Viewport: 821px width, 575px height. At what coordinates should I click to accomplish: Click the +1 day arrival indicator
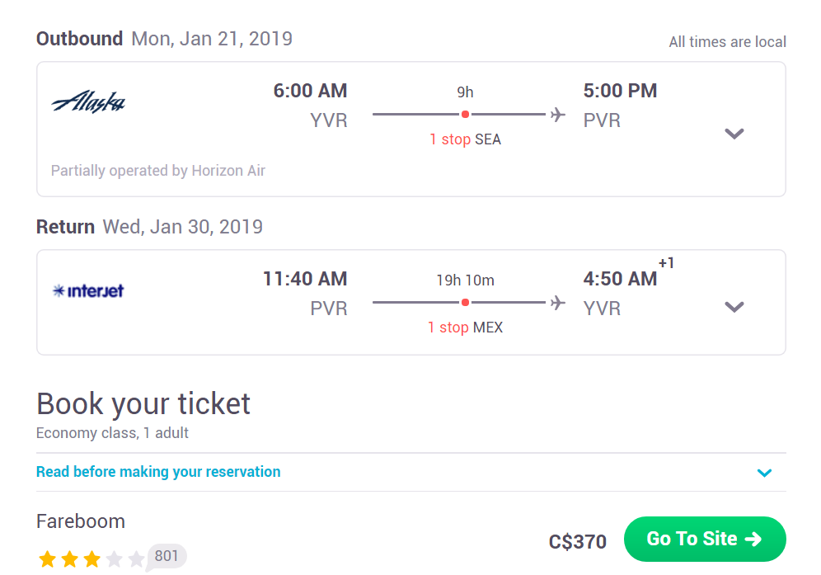coord(666,263)
